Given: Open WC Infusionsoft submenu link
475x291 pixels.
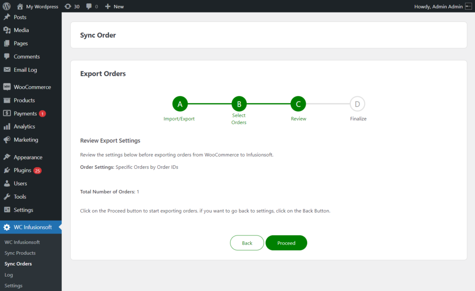Looking at the screenshot, I should [22, 242].
